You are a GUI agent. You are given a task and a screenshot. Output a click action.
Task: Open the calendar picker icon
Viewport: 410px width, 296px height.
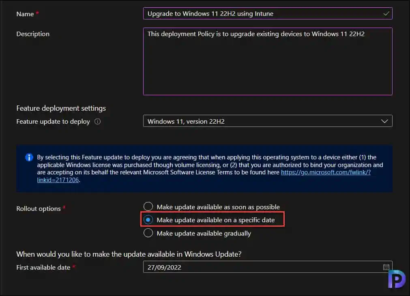386,267
